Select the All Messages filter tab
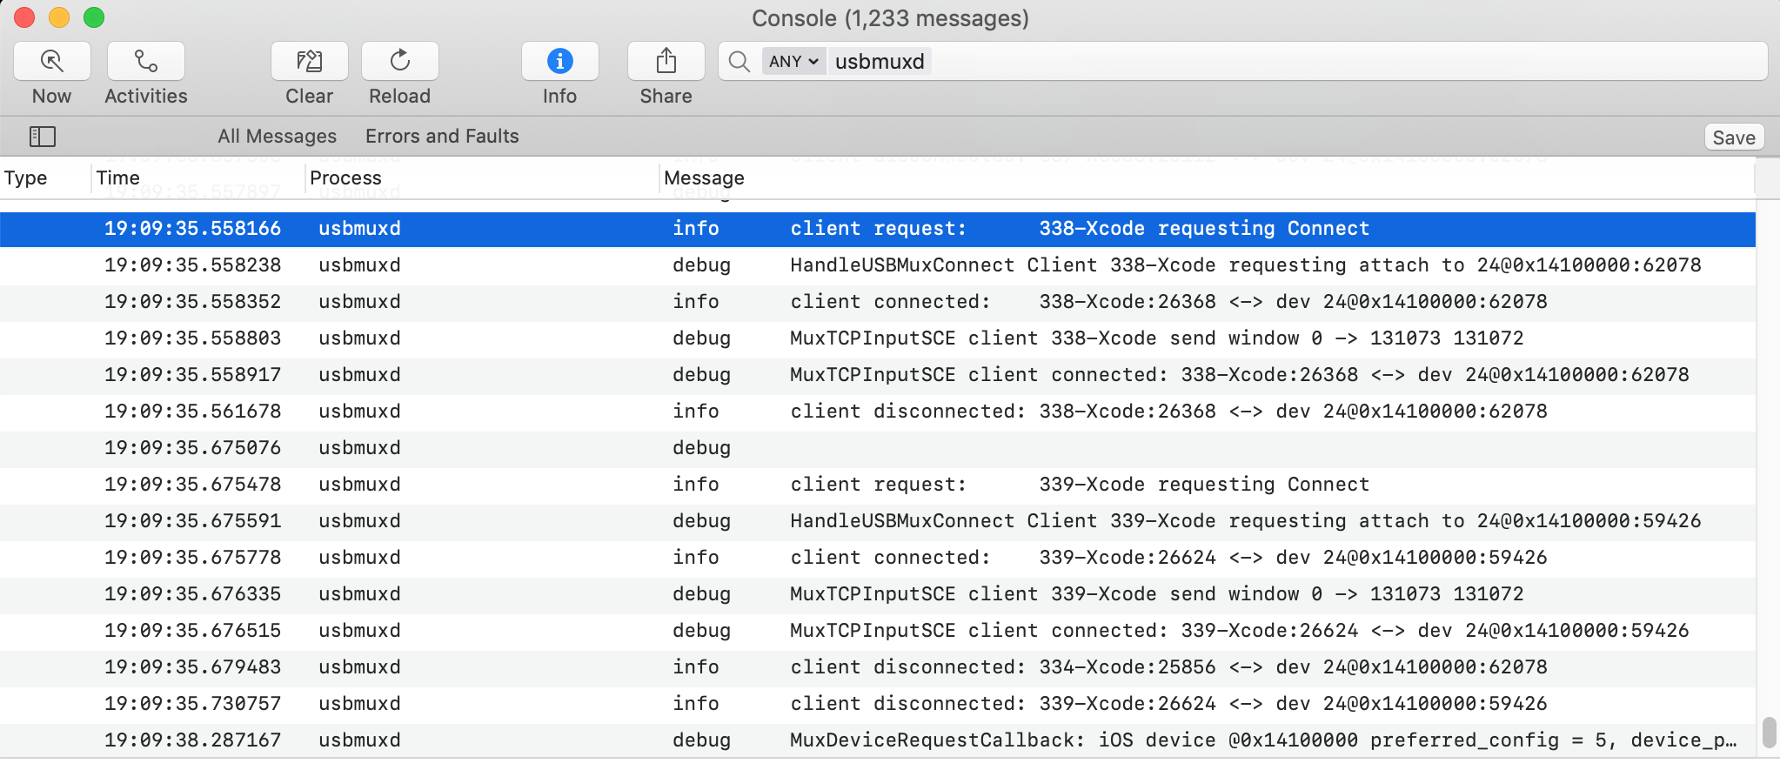Screen dimensions: 1780x770 [278, 137]
